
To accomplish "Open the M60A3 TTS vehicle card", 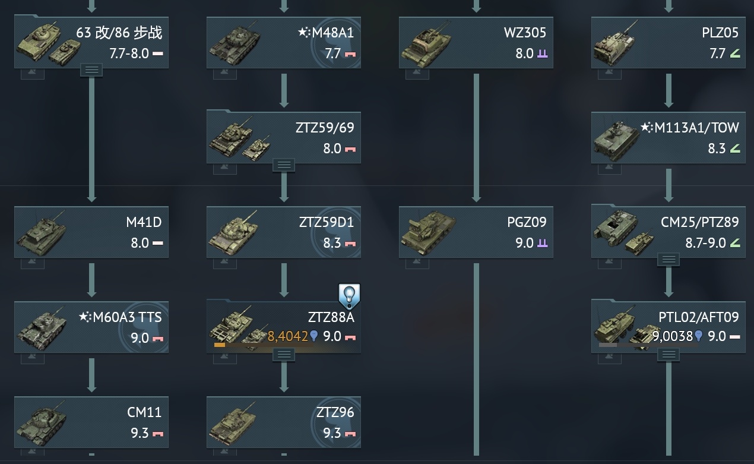I will (91, 327).
